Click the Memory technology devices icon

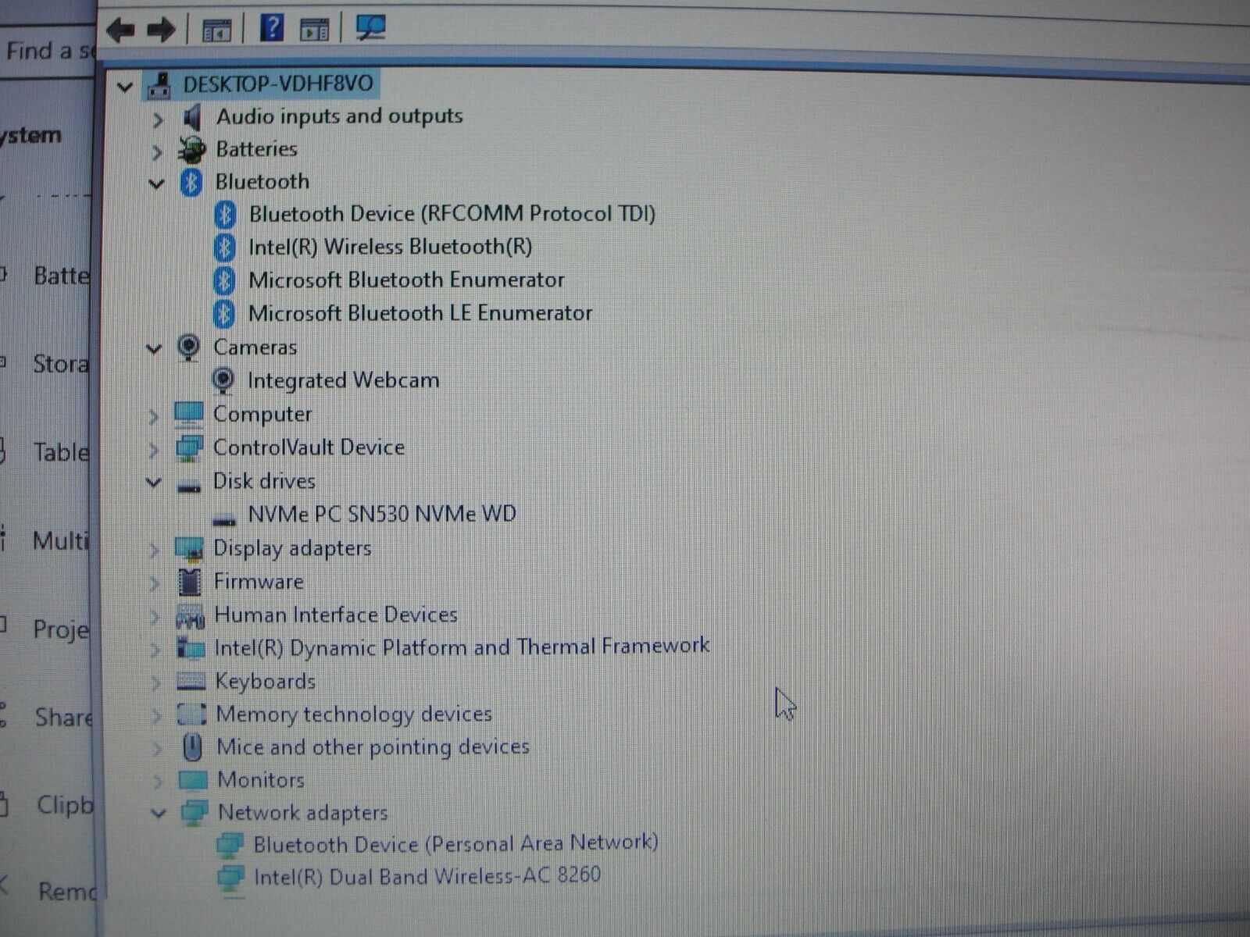click(x=191, y=714)
